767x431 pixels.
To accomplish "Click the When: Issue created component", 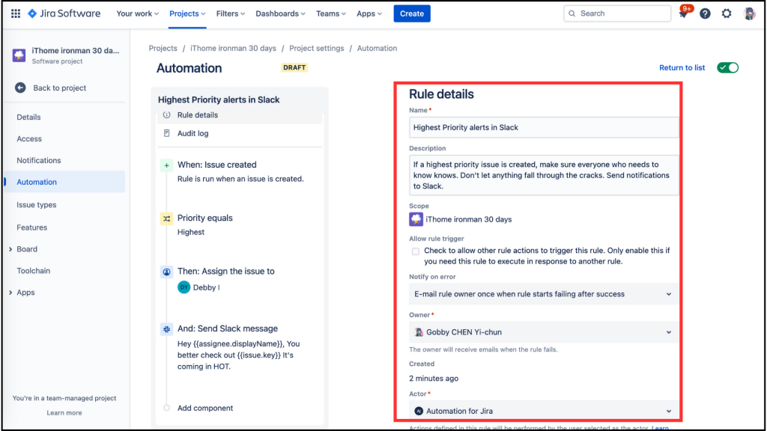I will (240, 171).
